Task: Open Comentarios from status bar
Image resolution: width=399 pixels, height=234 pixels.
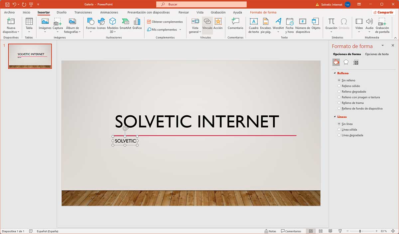Action: [291, 231]
